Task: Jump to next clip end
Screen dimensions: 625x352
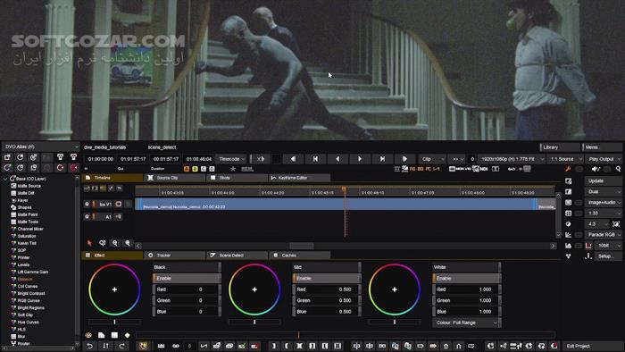Action: coord(382,159)
